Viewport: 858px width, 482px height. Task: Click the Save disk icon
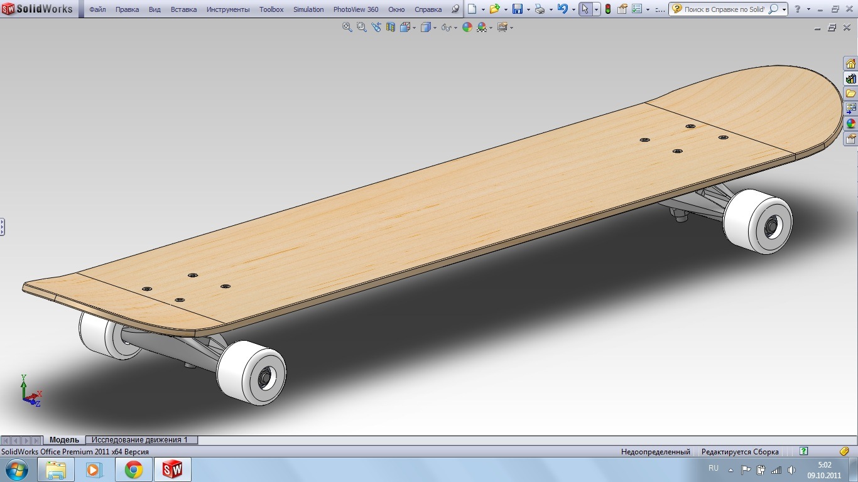click(x=517, y=9)
